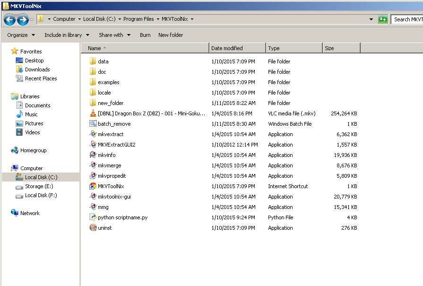This screenshot has height=286, width=423.
Task: Sort by the Name column header
Action: point(145,48)
